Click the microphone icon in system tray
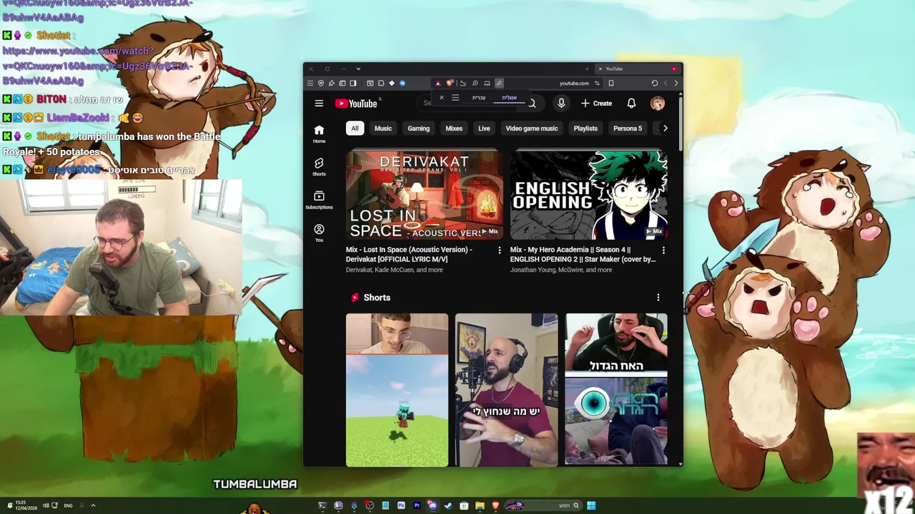This screenshot has width=915, height=514. coord(81,505)
